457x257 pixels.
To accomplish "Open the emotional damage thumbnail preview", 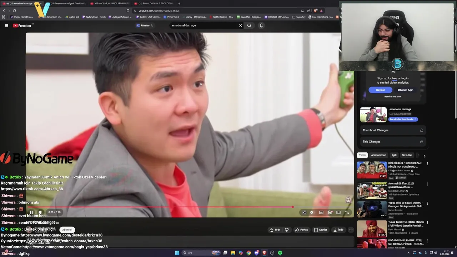I will pos(373,115).
